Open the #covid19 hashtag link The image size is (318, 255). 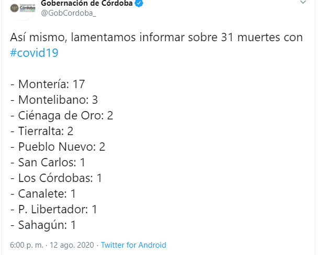(x=33, y=53)
